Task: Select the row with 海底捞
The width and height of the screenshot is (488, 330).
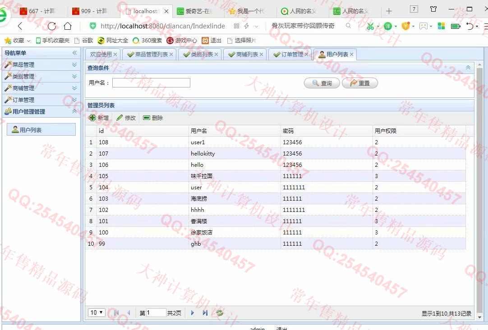Action: click(x=276, y=198)
